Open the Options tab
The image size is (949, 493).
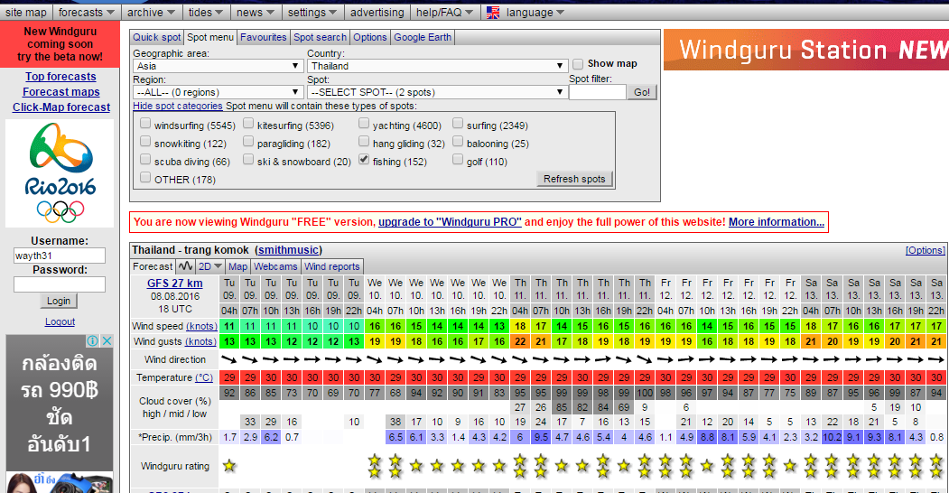click(x=370, y=37)
